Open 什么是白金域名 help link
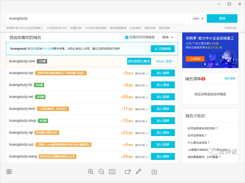The image size is (245, 183). click(198, 143)
